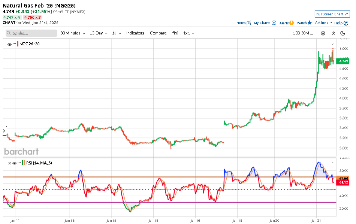Click the Symbol search input field
The height and width of the screenshot is (224, 356).
coord(34,33)
